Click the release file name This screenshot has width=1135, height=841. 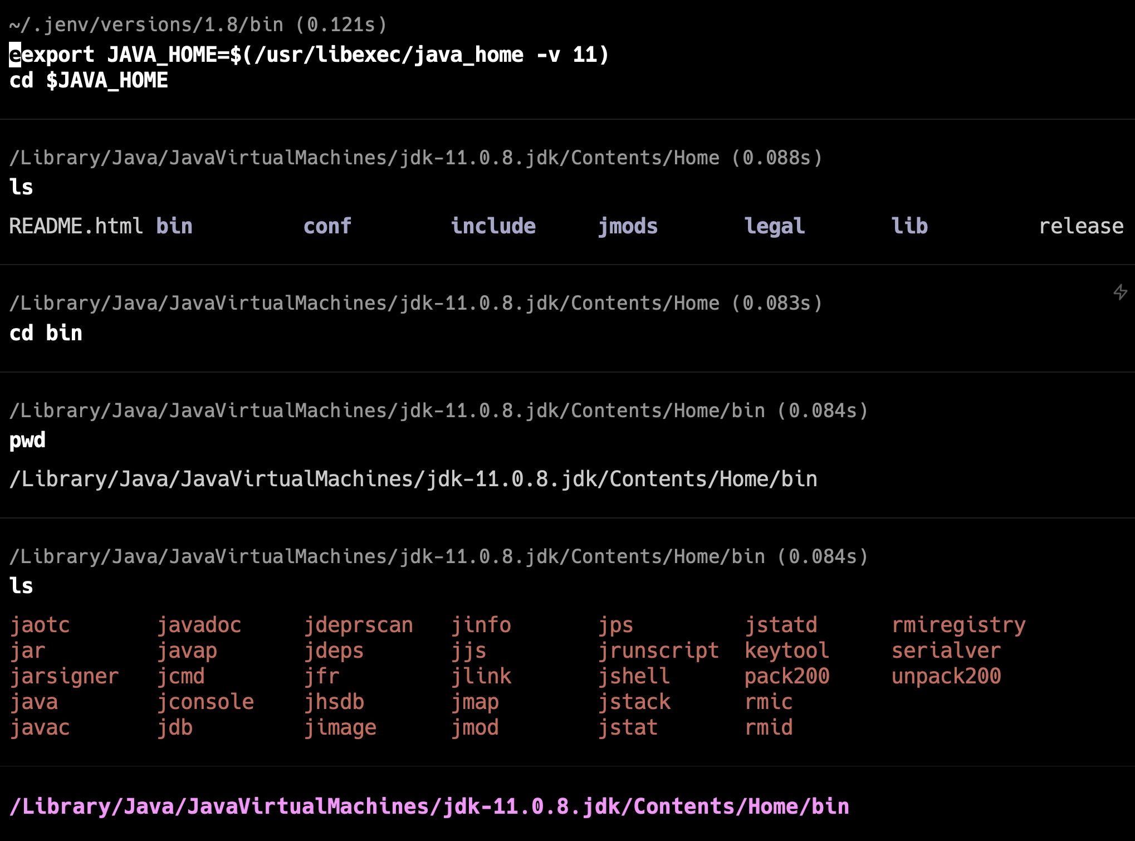[x=1081, y=226]
